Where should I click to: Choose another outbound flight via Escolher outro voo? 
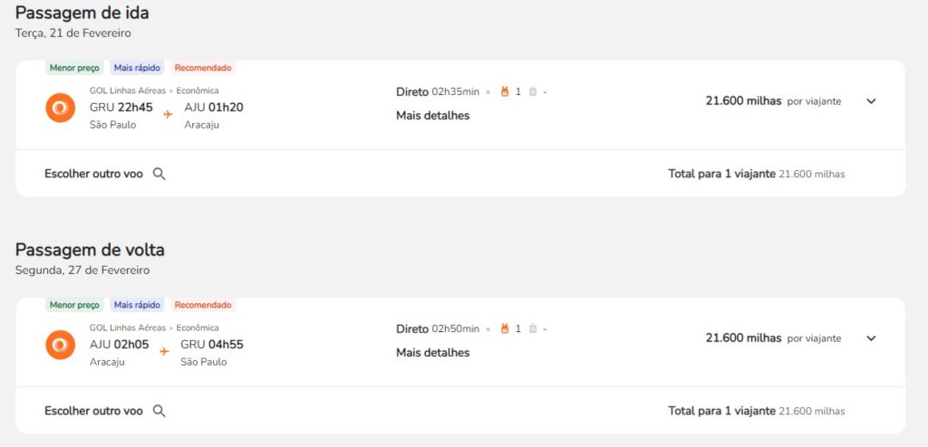pos(93,174)
